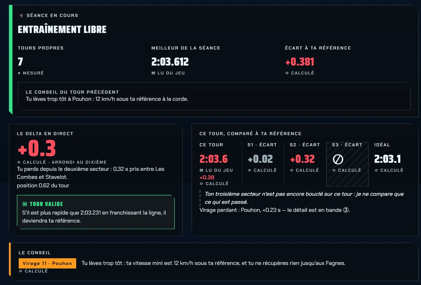This screenshot has height=285, width=421.
Task: Click the "CE TOUR, COMPARÉ À TA RÉFÉRENCE" title
Action: click(x=251, y=134)
